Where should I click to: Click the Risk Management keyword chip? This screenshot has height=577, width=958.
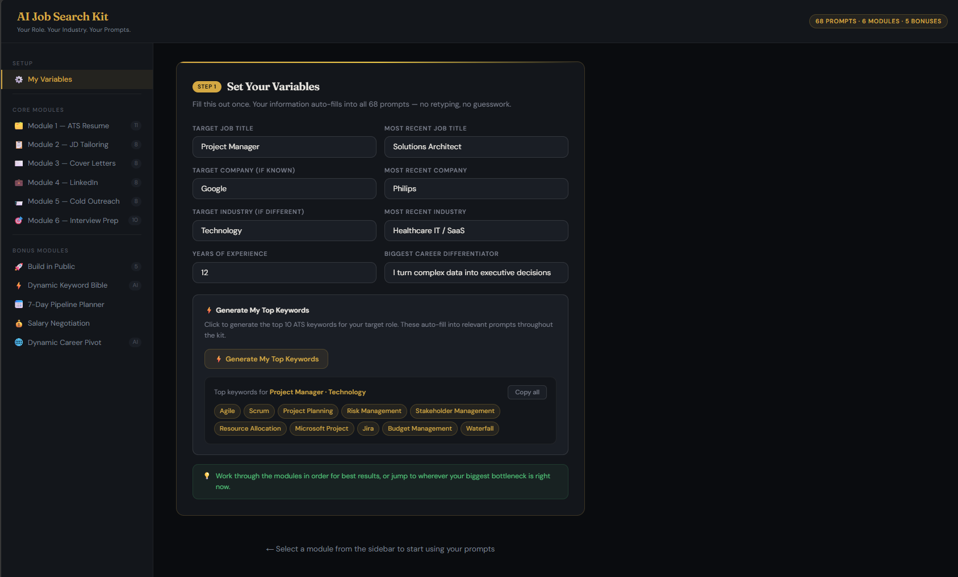click(x=374, y=411)
